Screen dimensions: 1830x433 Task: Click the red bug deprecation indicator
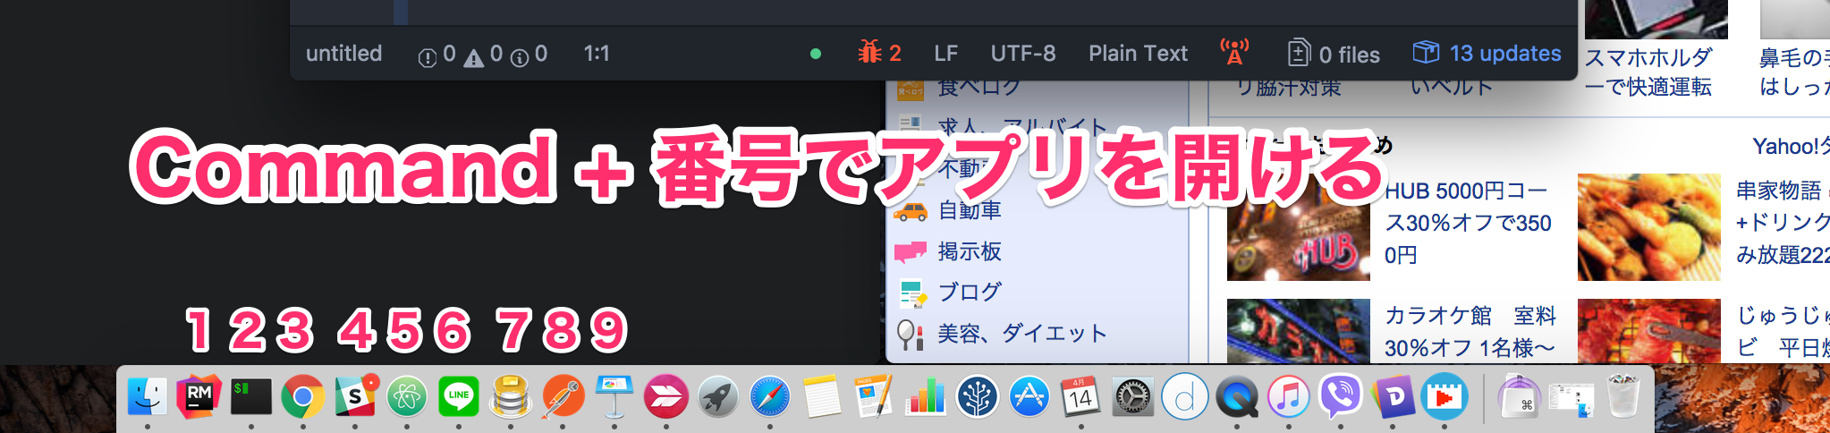pyautogui.click(x=879, y=54)
